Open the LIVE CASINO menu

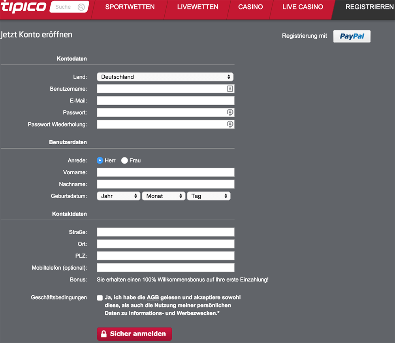pos(303,7)
